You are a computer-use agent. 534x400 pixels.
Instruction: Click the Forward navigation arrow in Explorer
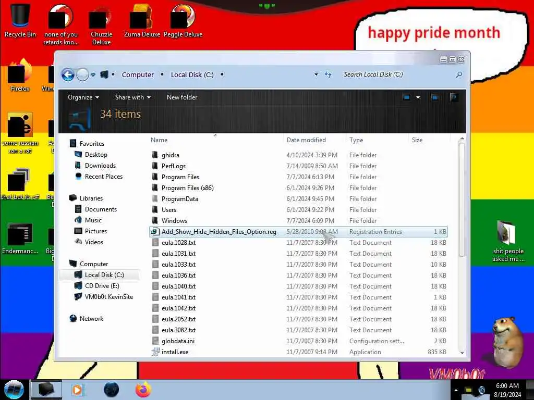click(82, 74)
